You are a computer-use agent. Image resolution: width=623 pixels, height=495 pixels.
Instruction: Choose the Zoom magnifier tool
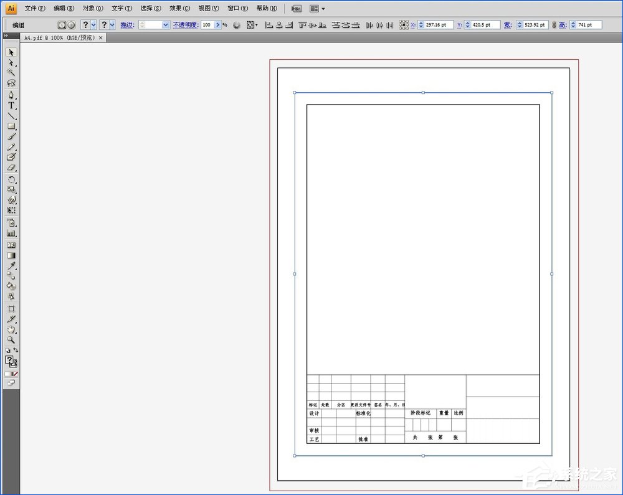(x=11, y=340)
